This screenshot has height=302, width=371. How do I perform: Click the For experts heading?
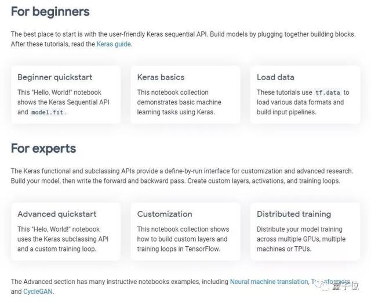pyautogui.click(x=43, y=149)
